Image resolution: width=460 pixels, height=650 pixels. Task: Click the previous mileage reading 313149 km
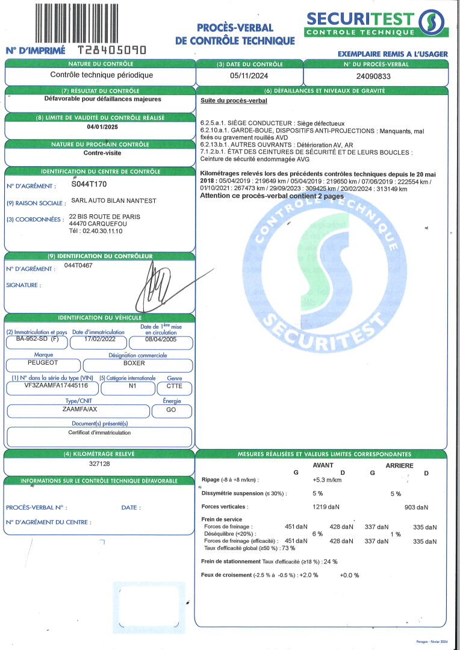pyautogui.click(x=390, y=189)
